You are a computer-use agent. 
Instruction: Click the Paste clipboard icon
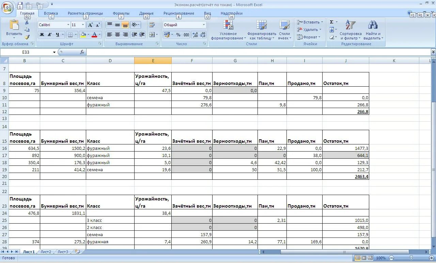14,25
